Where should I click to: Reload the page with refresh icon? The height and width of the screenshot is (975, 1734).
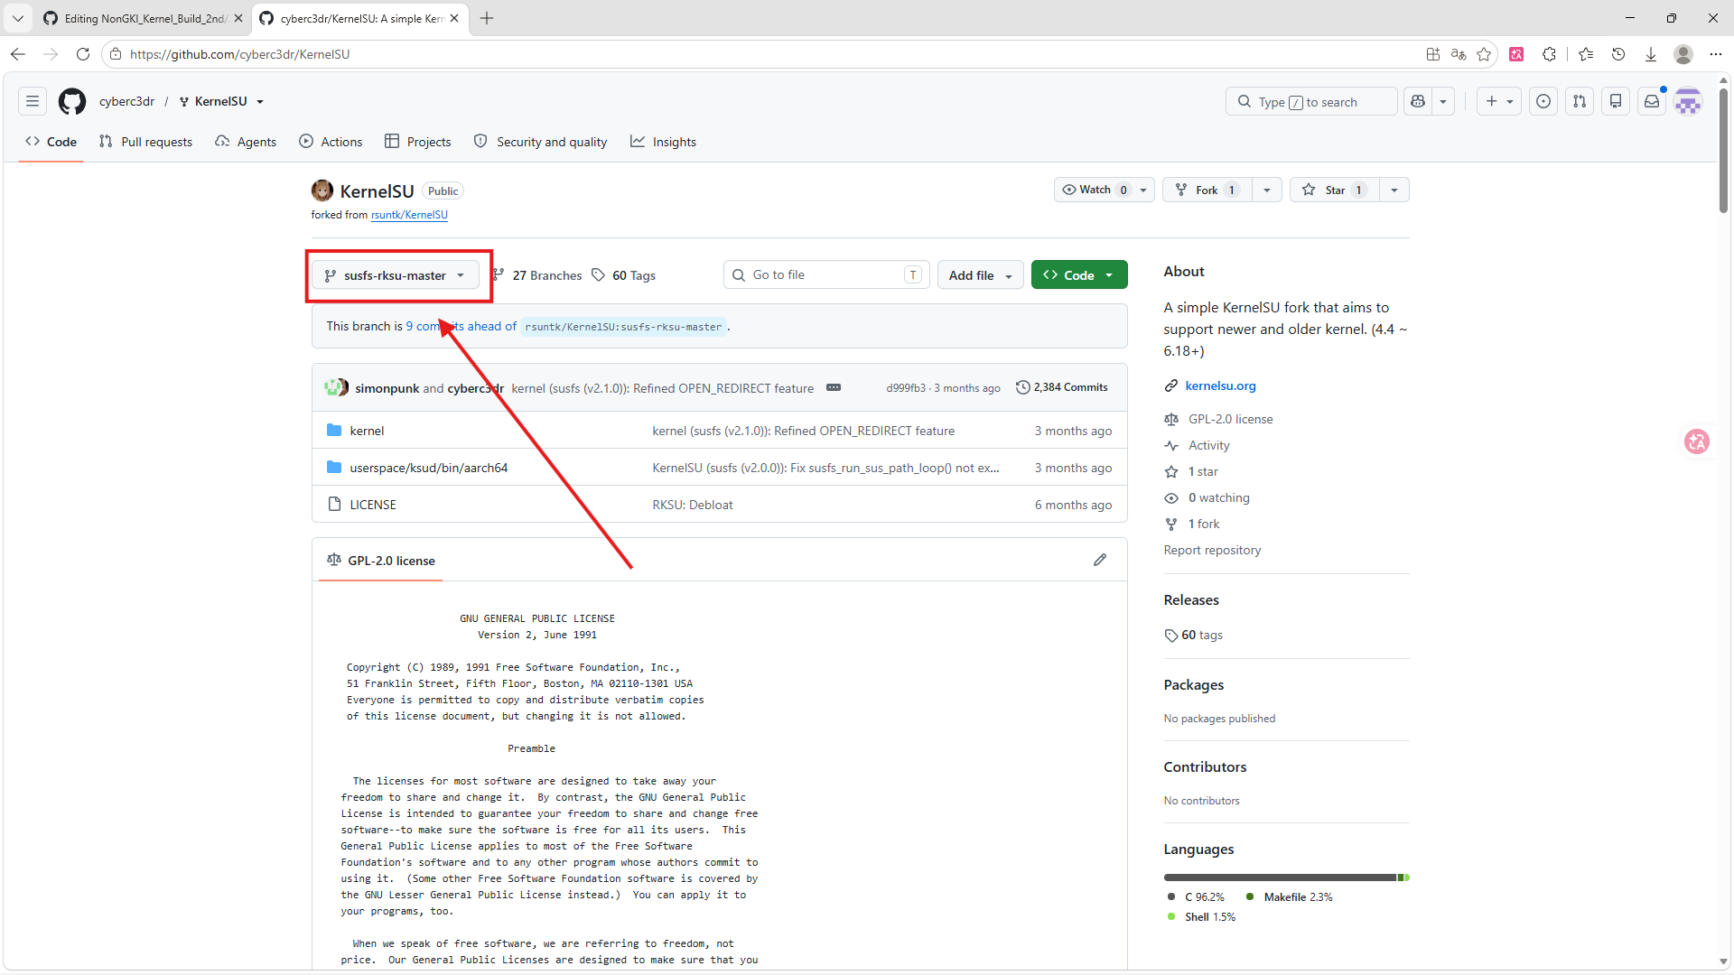83,54
